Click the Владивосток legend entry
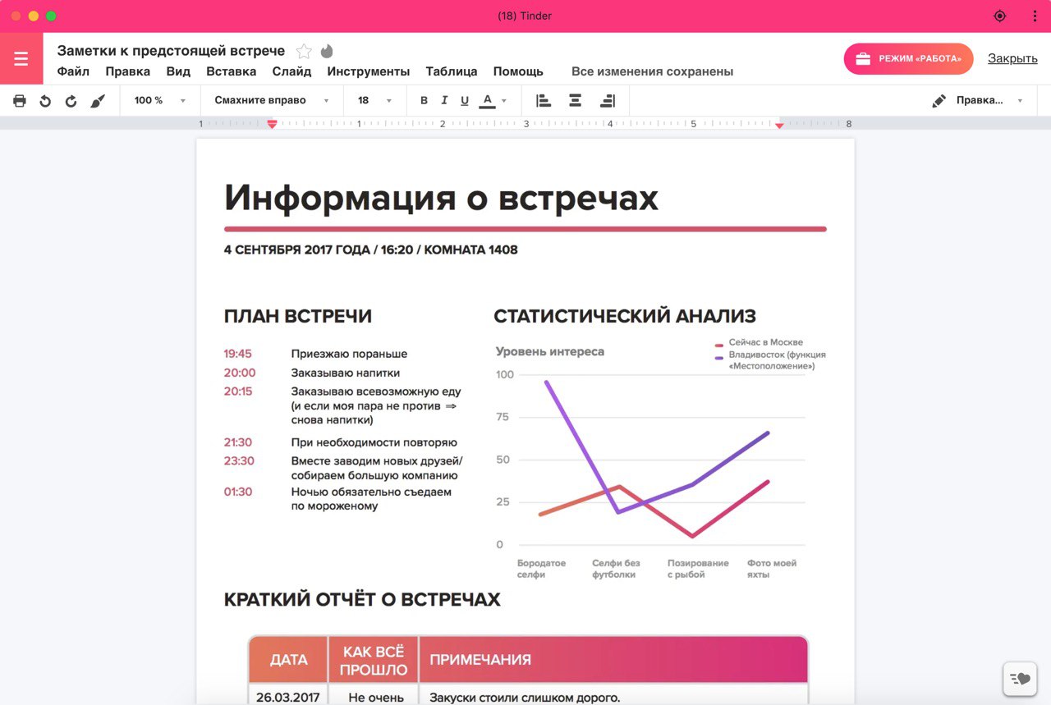Viewport: 1051px width, 705px height. click(770, 360)
